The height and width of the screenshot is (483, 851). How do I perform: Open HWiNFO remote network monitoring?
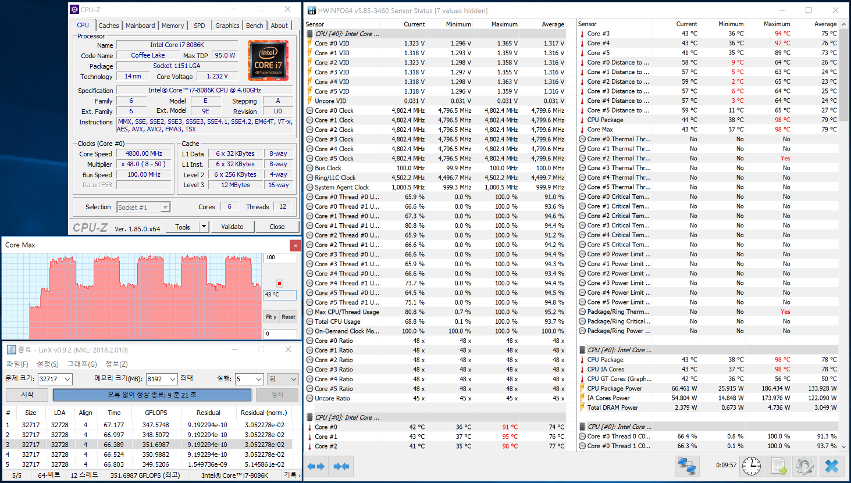(x=687, y=466)
